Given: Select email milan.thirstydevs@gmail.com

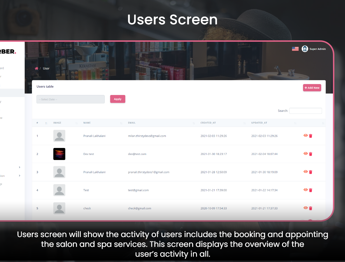Looking at the screenshot, I should 147,136.
